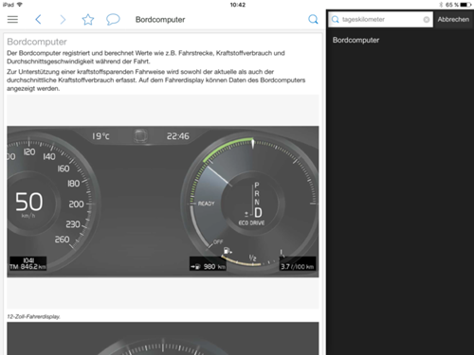The width and height of the screenshot is (474, 355).
Task: Tap the battery indicator in status bar
Action: [x=465, y=5]
